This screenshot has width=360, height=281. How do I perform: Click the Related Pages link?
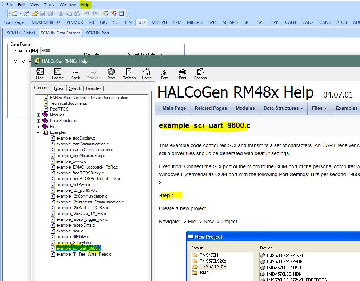click(x=211, y=108)
